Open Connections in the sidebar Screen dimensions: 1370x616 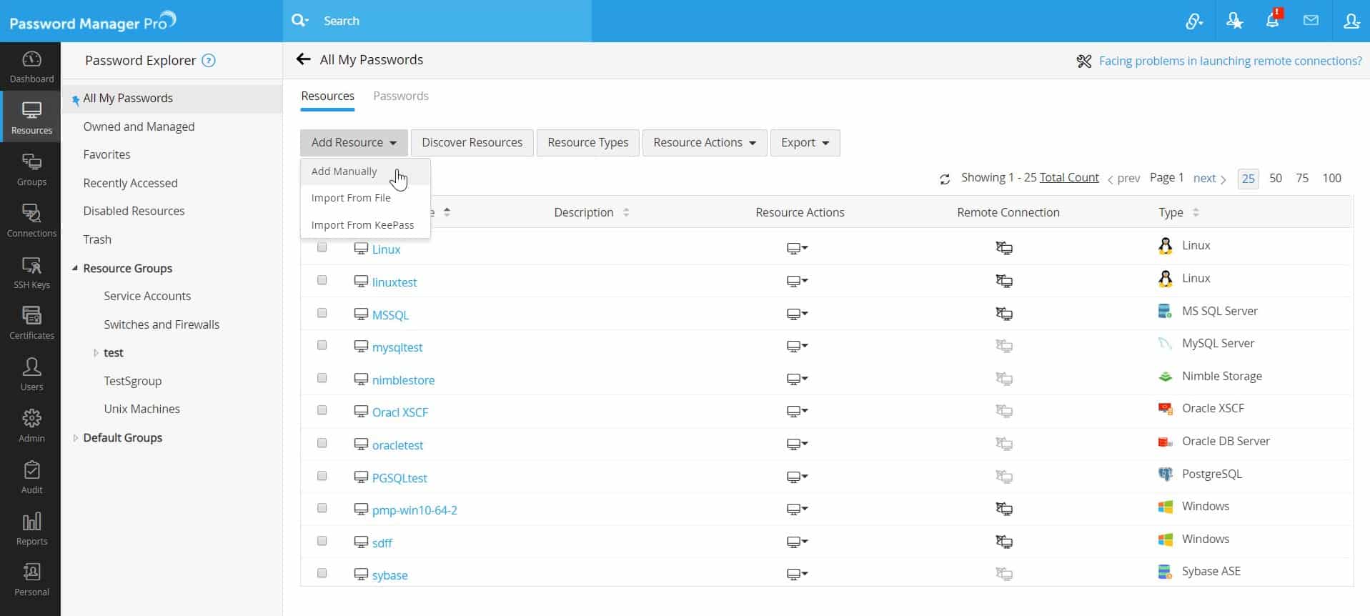coord(31,222)
